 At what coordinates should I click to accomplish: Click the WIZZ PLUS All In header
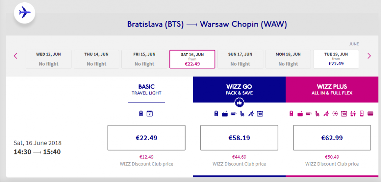pos(332,89)
